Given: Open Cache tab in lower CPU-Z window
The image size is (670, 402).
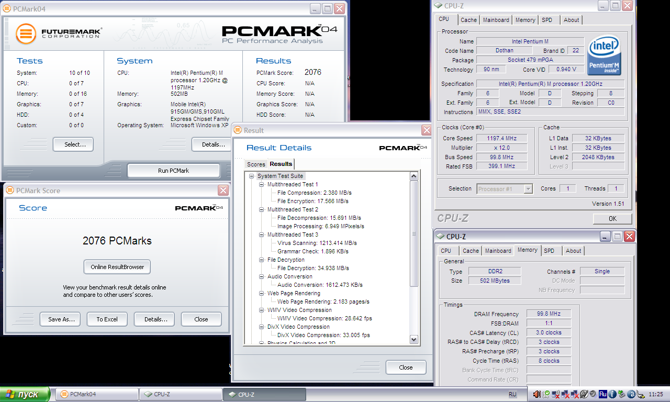Looking at the screenshot, I should click(x=471, y=251).
